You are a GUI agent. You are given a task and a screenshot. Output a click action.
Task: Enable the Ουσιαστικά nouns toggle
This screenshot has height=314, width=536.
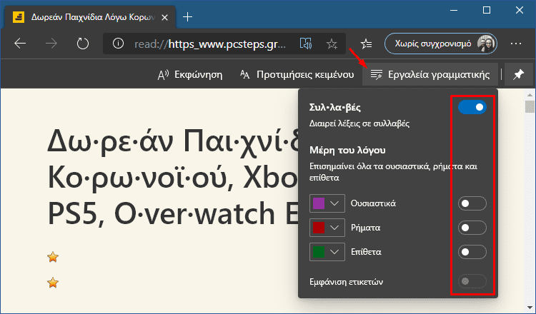472,203
